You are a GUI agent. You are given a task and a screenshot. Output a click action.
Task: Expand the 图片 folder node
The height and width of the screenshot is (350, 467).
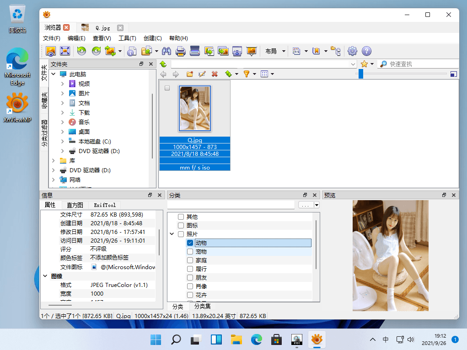62,94
